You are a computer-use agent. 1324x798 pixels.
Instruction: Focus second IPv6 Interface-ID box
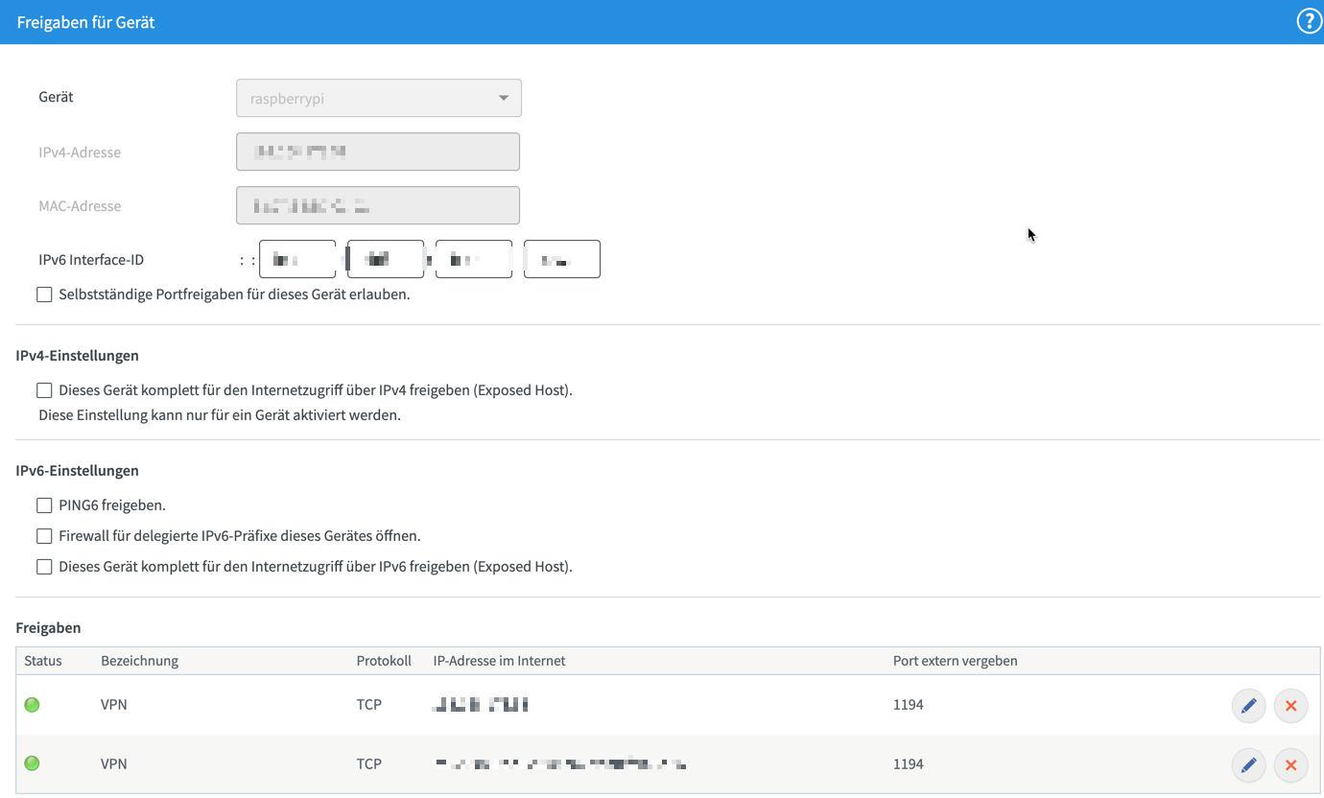[x=386, y=259]
